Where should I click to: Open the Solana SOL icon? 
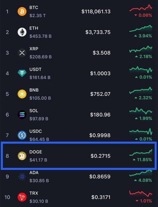(22, 115)
